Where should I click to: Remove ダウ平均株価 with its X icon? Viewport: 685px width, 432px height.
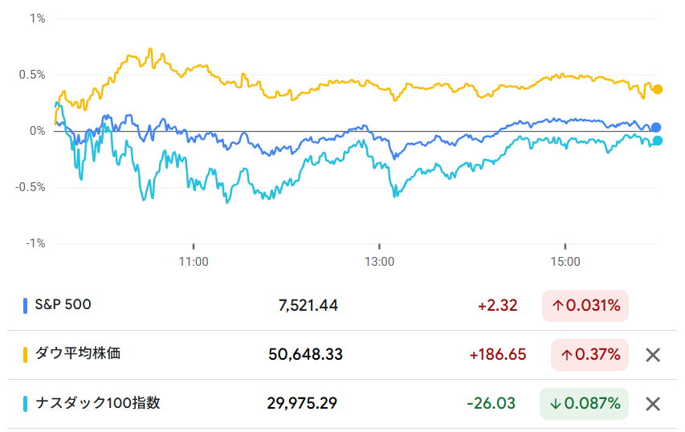653,355
